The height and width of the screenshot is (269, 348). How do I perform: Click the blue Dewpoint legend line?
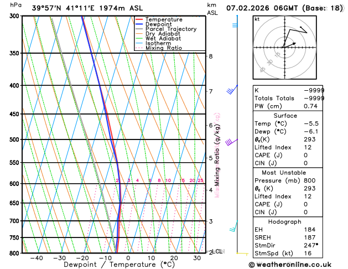[x=139, y=24]
